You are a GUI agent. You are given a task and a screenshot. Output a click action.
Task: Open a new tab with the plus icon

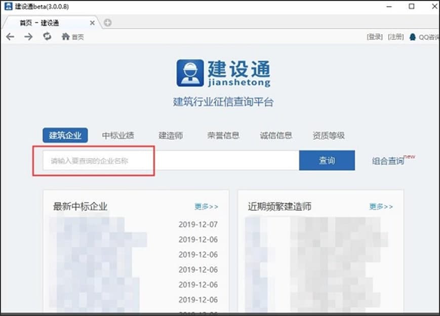107,22
